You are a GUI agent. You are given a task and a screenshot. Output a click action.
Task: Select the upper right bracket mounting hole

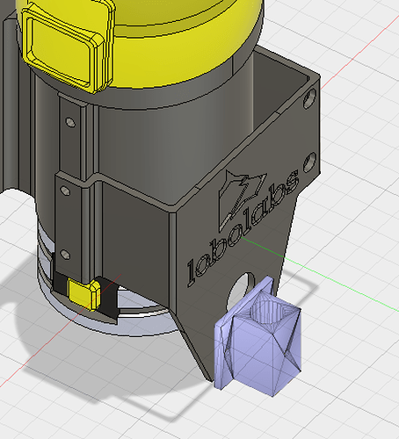point(309,98)
